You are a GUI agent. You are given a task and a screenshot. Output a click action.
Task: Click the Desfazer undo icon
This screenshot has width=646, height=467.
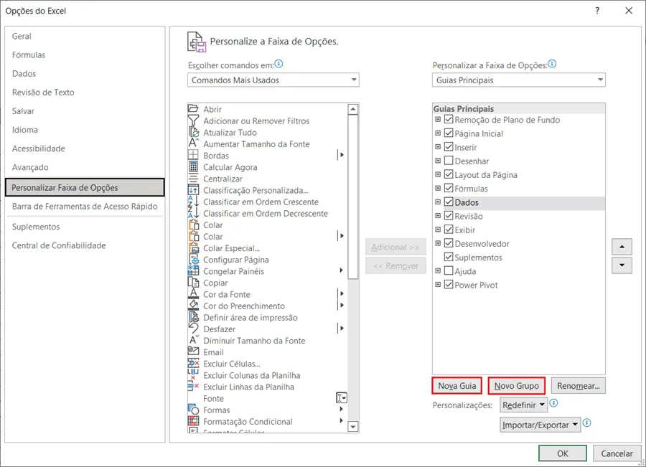193,329
